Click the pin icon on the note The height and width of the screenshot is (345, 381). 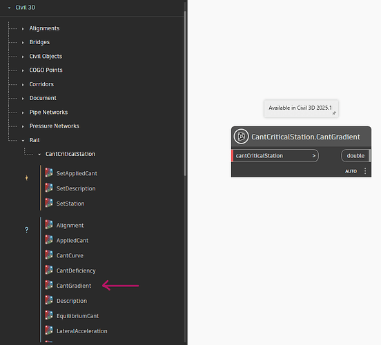click(x=334, y=113)
